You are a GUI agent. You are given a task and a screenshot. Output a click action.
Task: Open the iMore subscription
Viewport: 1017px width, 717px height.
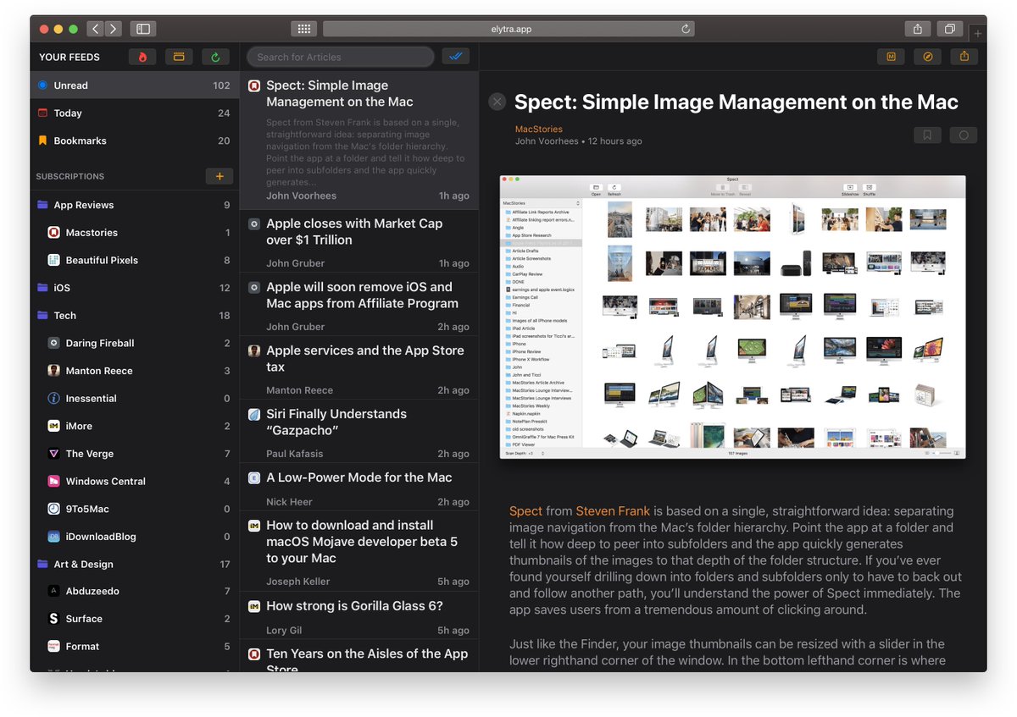click(x=135, y=426)
